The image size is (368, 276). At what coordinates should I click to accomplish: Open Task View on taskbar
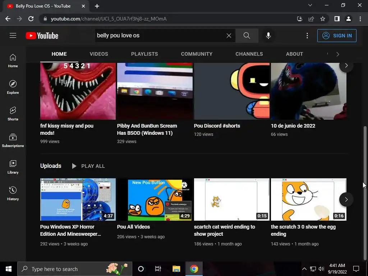(x=158, y=269)
